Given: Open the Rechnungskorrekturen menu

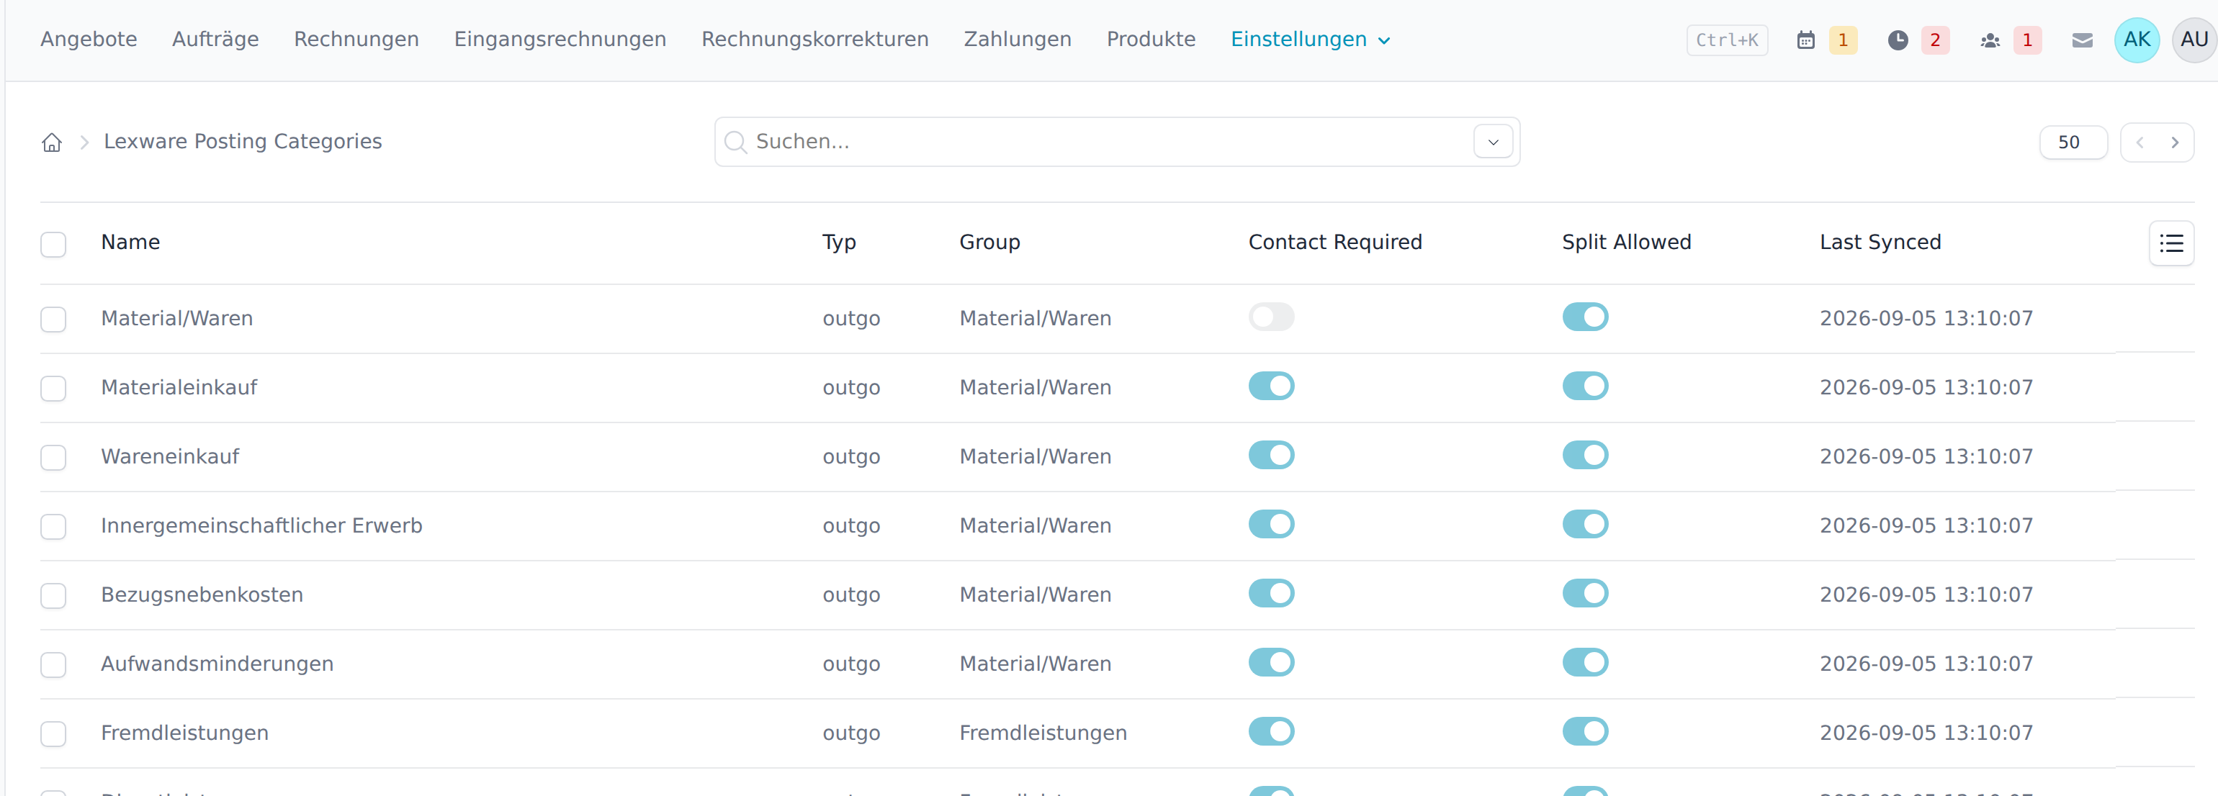Looking at the screenshot, I should pos(814,40).
